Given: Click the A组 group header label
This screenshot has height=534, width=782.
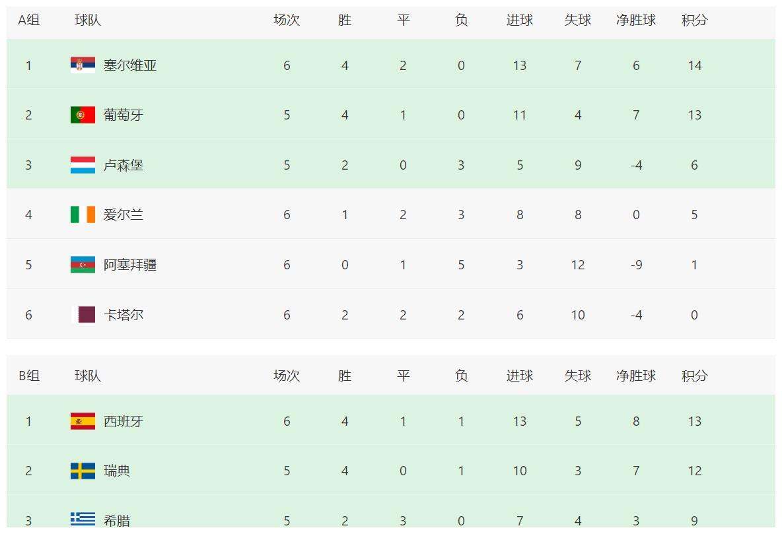Looking at the screenshot, I should pyautogui.click(x=28, y=20).
